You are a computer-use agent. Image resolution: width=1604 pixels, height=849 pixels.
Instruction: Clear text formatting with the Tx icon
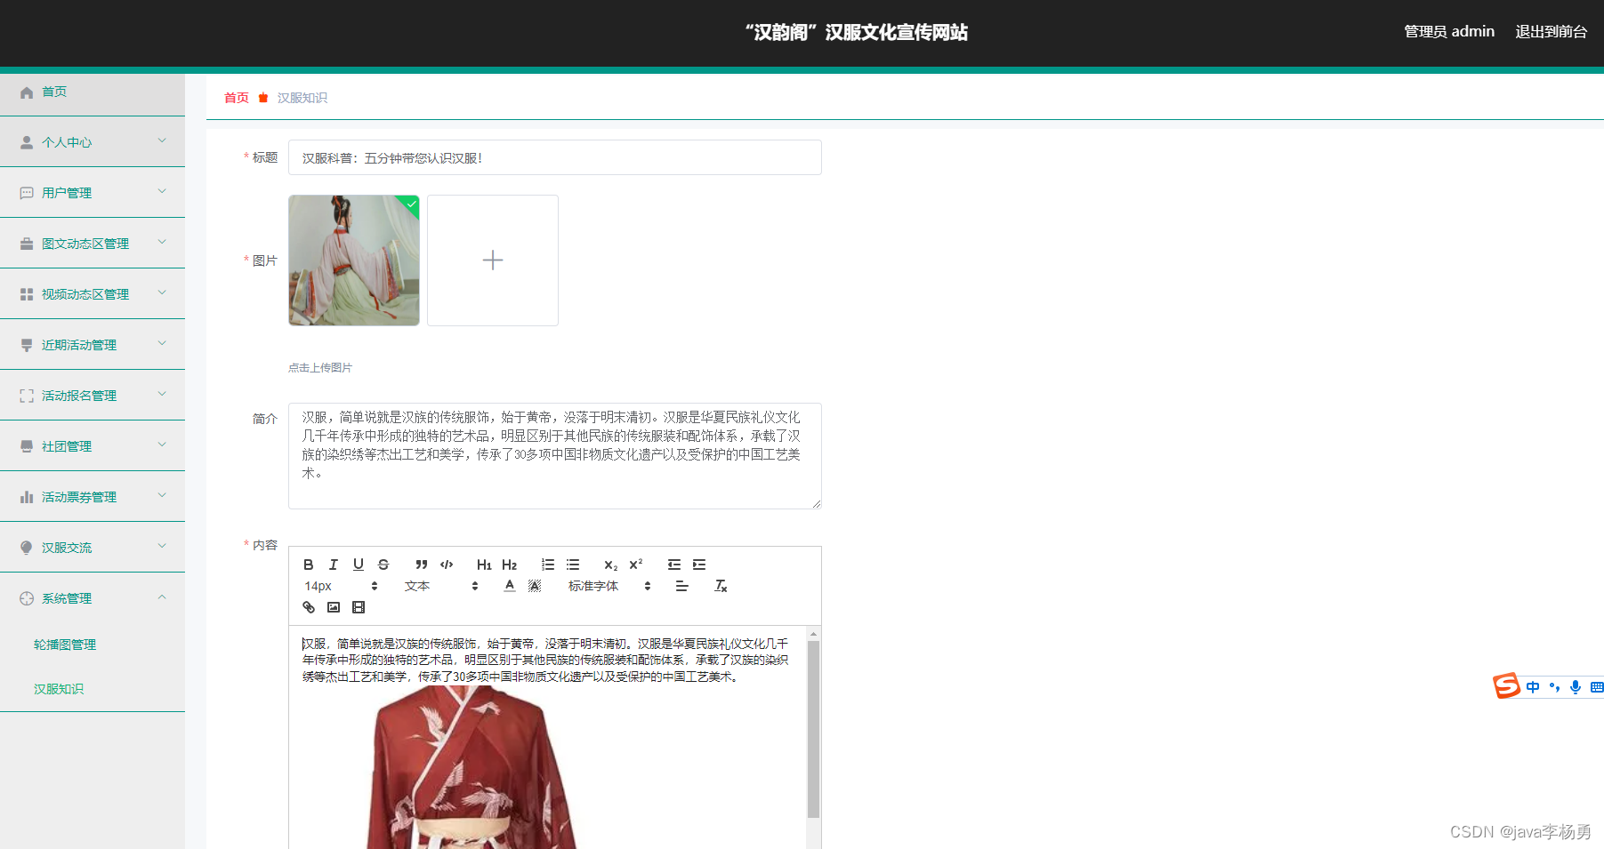click(721, 586)
